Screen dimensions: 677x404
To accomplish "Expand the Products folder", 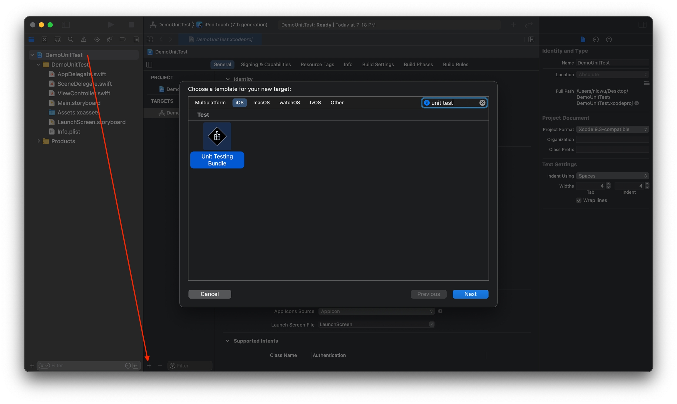I will coord(38,141).
